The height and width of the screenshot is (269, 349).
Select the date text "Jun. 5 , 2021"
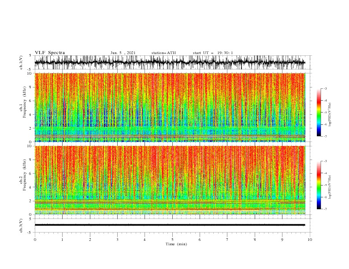click(x=123, y=53)
